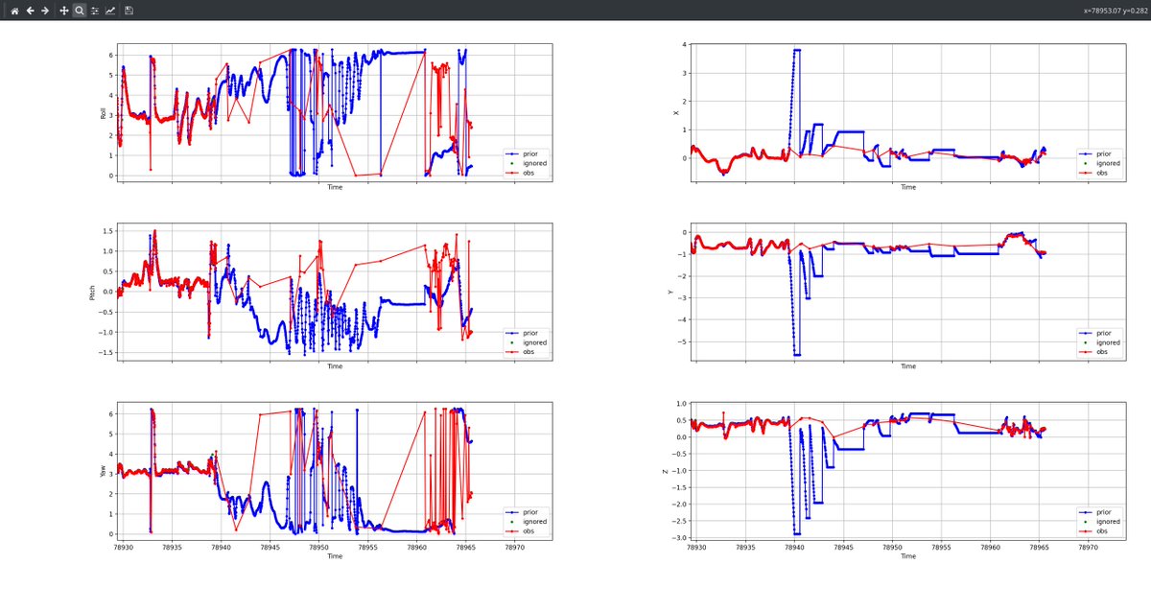Click 'prior' in the Pitch plot legend
This screenshot has width=1151, height=611.
[529, 333]
